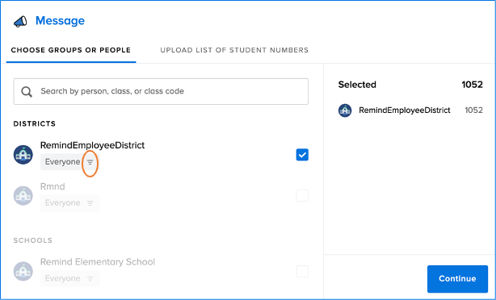The width and height of the screenshot is (496, 300).
Task: Click the 1052 count beside RemindEmployeeDistrict
Action: (473, 110)
